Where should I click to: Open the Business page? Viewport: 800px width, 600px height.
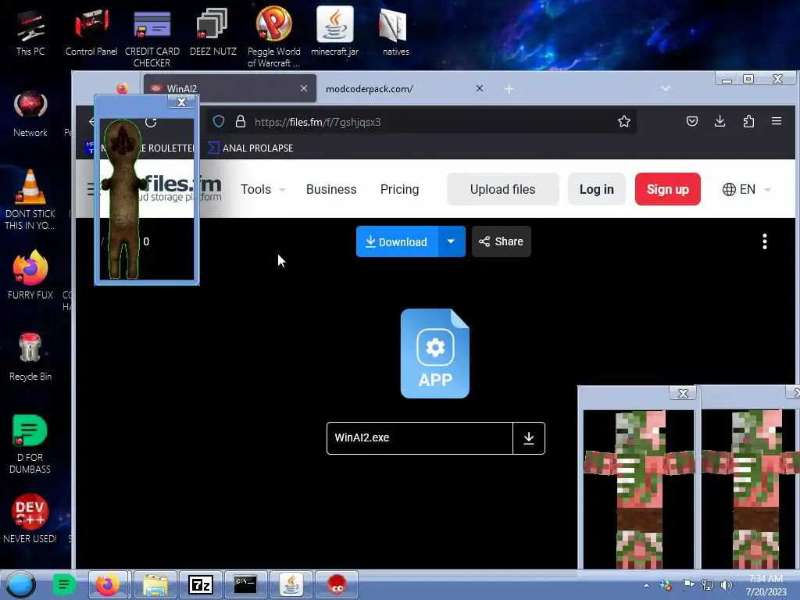pyautogui.click(x=331, y=189)
